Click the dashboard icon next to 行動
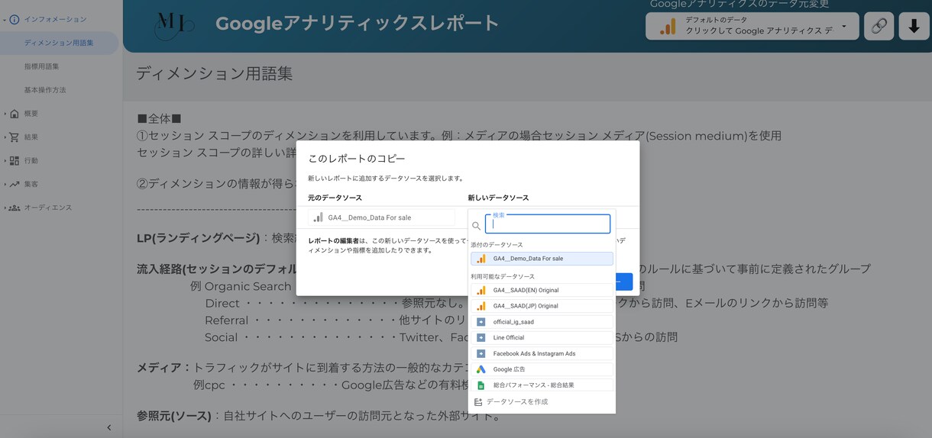The height and width of the screenshot is (438, 932). [x=15, y=161]
